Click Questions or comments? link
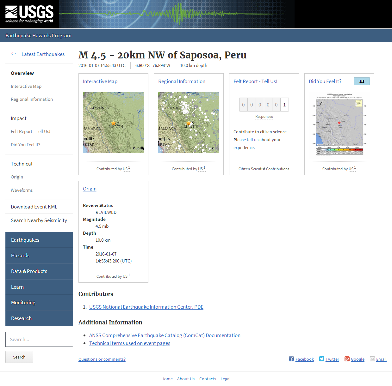The width and height of the screenshot is (392, 386). coord(102,359)
